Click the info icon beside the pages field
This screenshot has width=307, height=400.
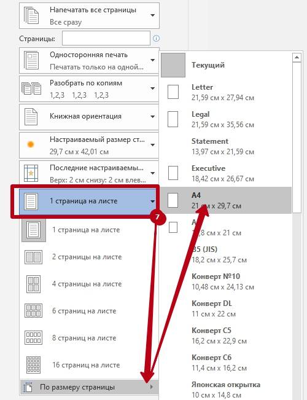coord(156,38)
